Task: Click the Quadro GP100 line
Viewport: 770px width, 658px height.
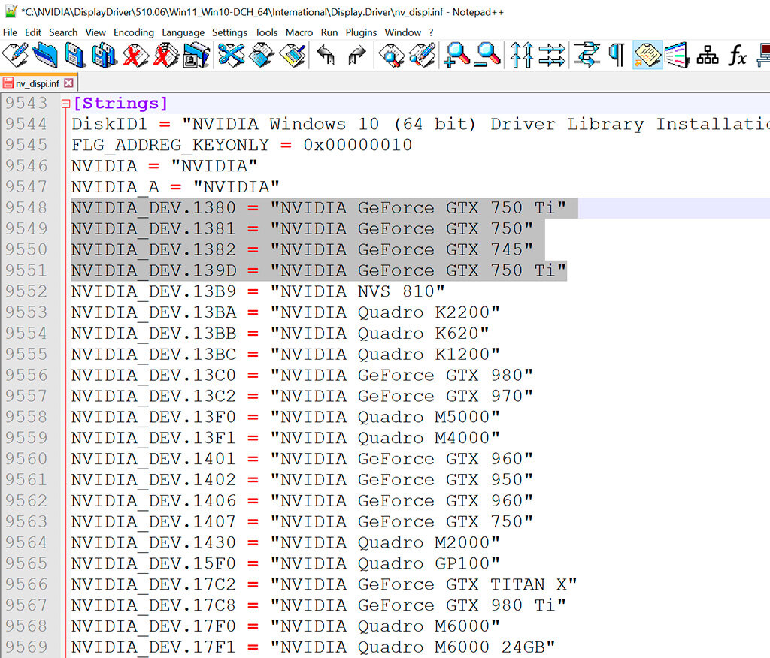Action: click(285, 563)
